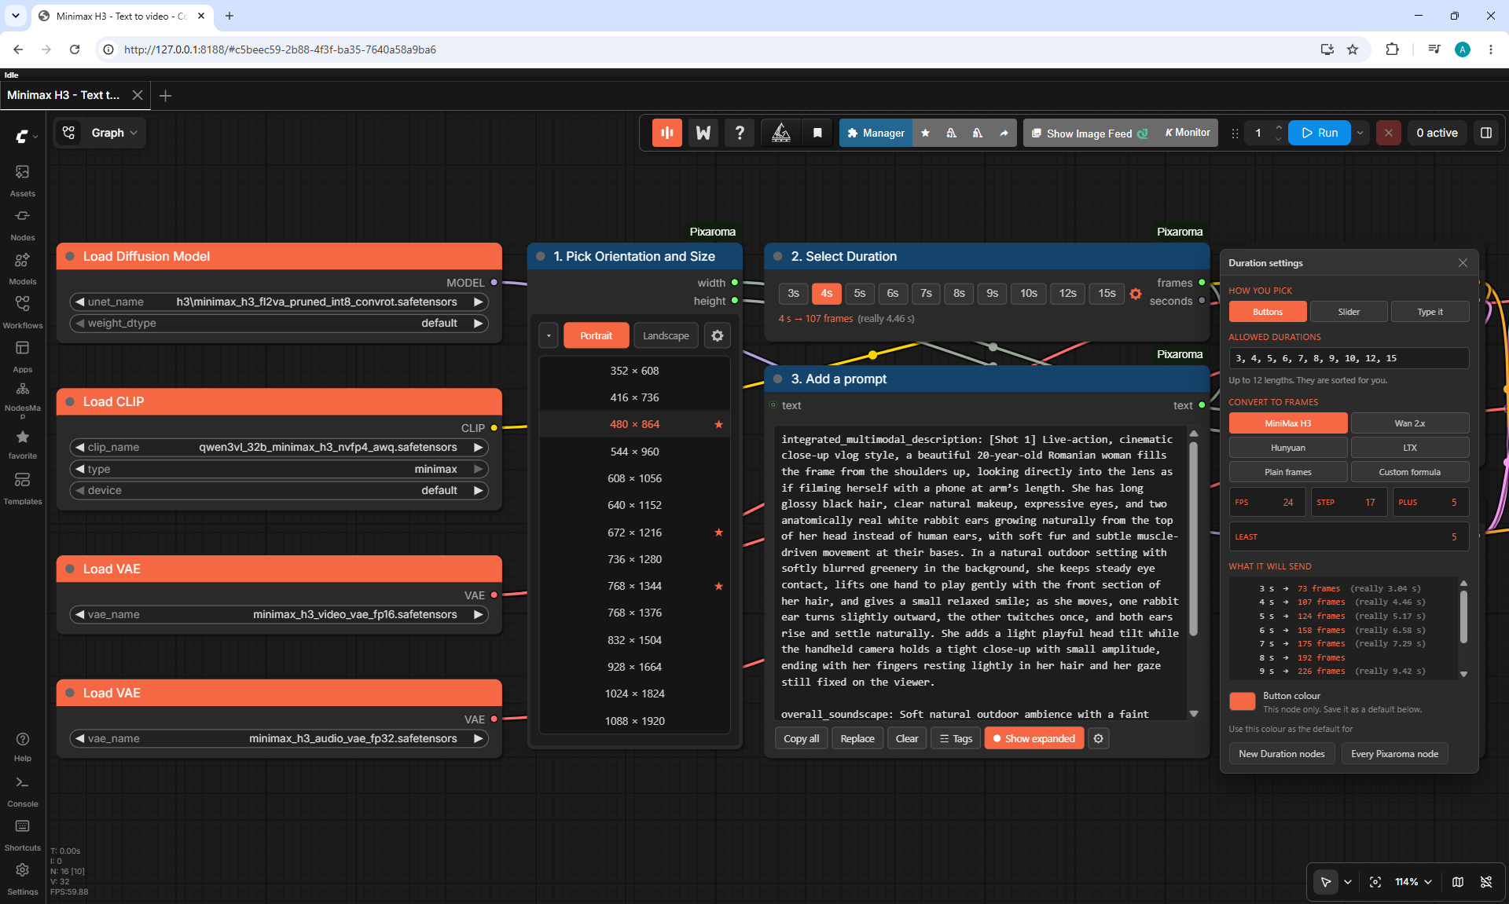Select Wan 2.x frame conversion
The height and width of the screenshot is (904, 1509).
click(1410, 423)
